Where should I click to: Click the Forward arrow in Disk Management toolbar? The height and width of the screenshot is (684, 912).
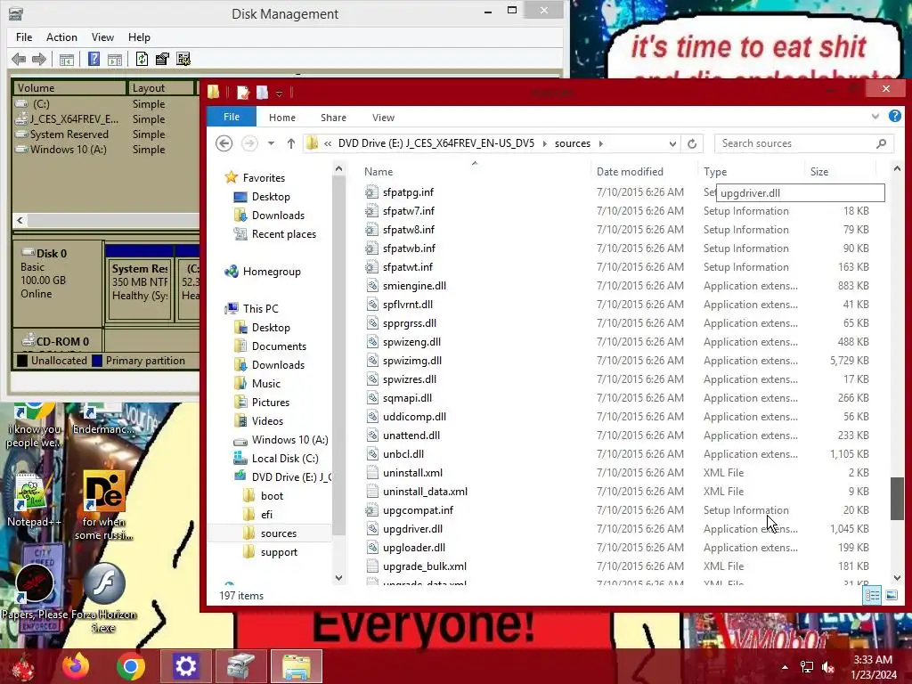pos(39,59)
